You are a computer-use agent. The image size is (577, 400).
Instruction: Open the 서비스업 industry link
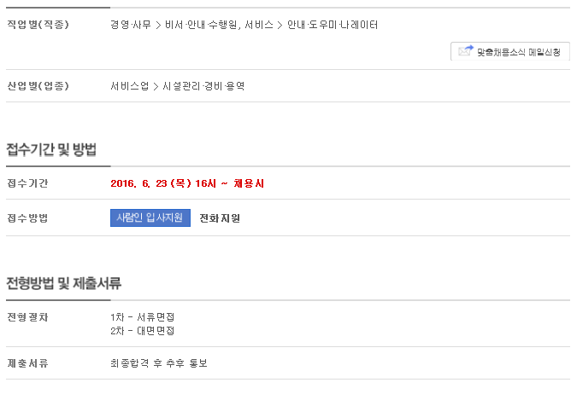click(129, 86)
